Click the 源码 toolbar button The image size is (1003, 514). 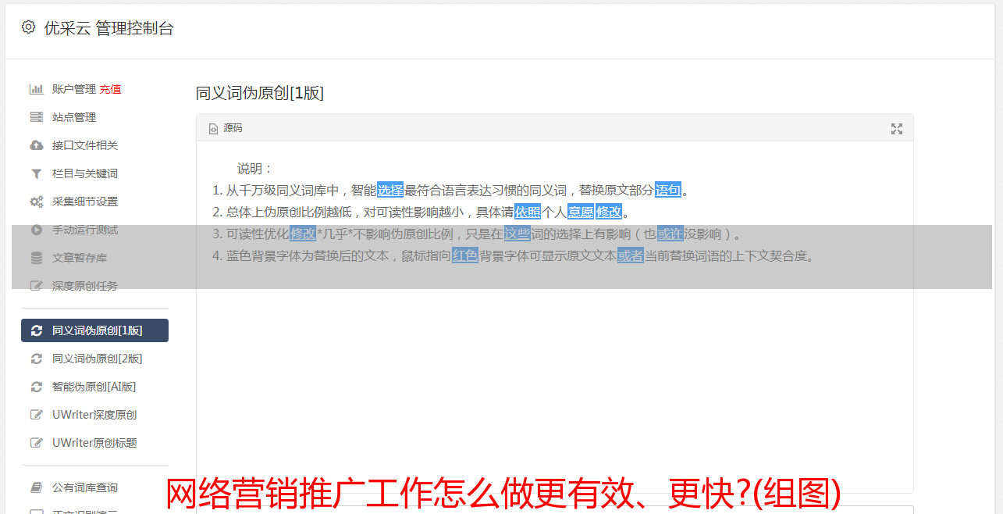[226, 128]
